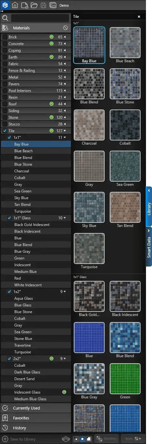Expand the Stone category arrow
The width and height of the screenshot is (152, 444).
(x=65, y=117)
